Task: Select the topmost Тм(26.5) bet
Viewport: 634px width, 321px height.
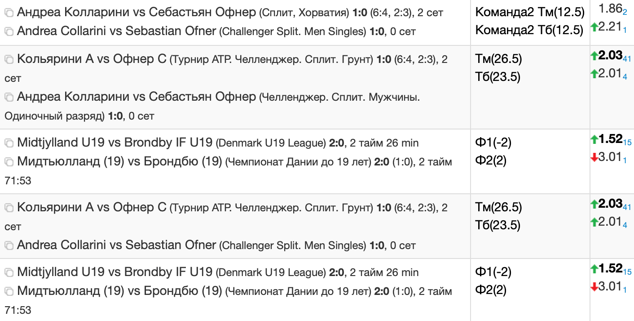Action: click(498, 59)
